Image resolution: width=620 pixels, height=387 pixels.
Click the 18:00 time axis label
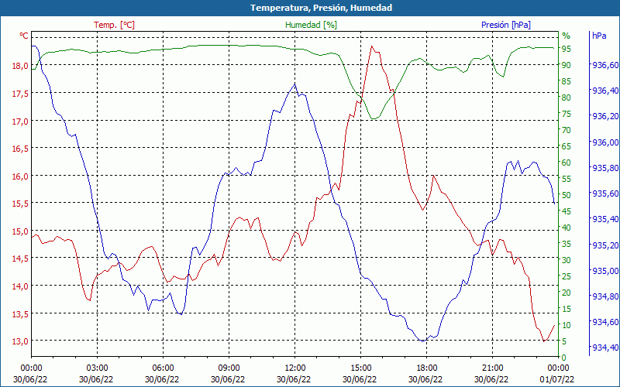(426, 368)
